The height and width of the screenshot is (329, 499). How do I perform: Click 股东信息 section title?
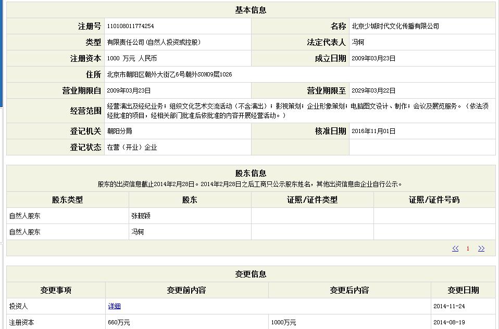point(251,174)
